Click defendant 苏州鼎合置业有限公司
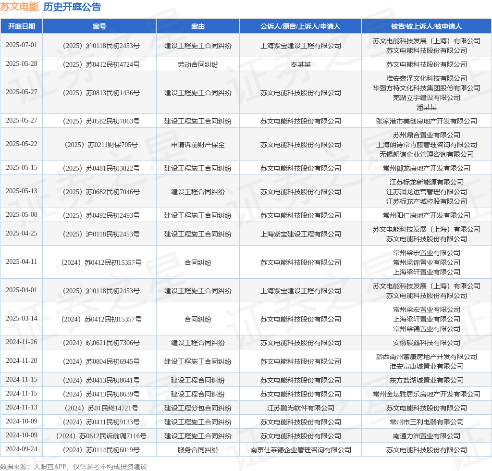The width and height of the screenshot is (492, 471). 427,135
